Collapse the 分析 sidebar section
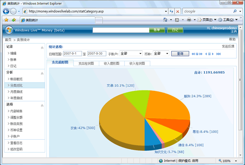The height and width of the screenshot is (165, 245). click(x=42, y=74)
